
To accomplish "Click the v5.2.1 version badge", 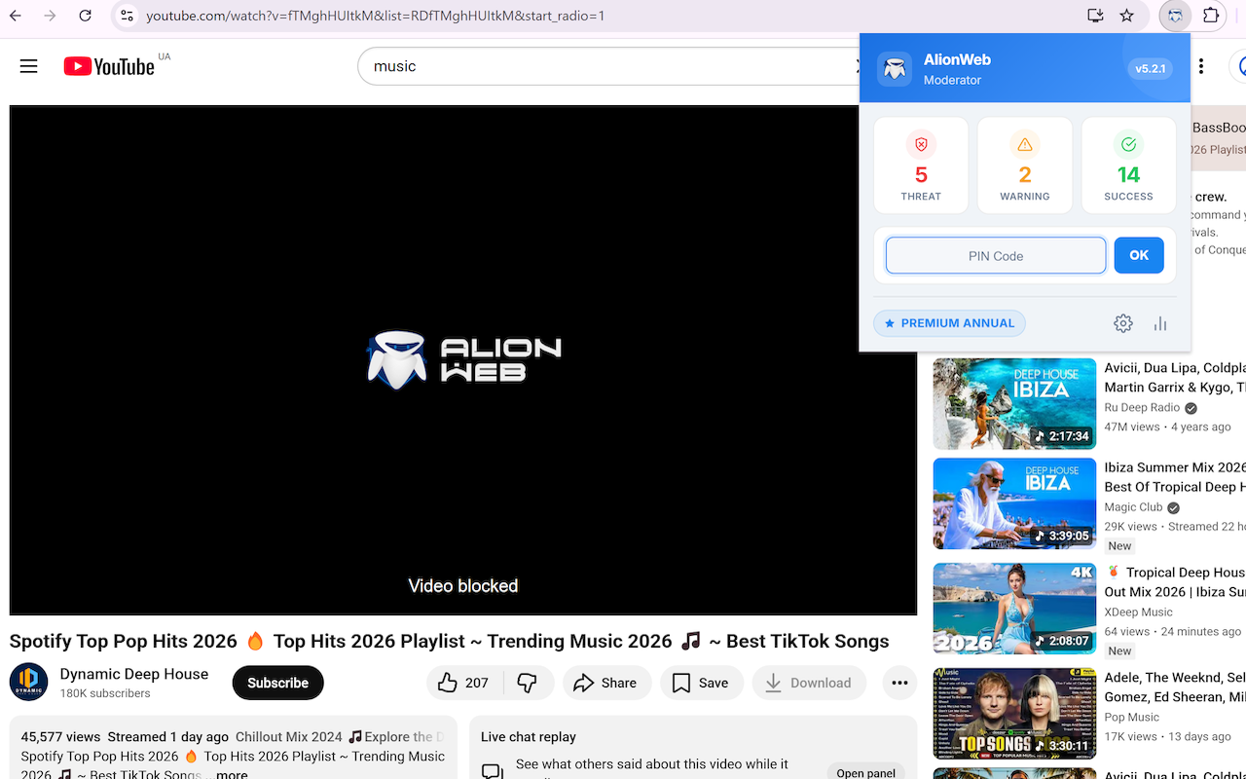I will pos(1150,69).
